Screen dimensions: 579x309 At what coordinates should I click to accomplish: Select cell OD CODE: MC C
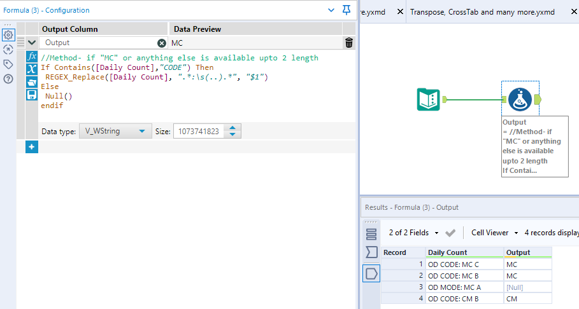[x=464, y=264]
